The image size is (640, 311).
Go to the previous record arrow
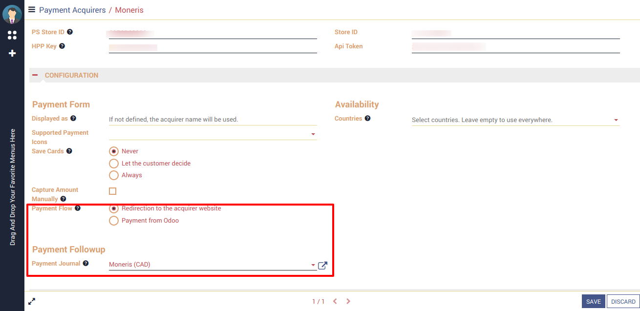335,302
